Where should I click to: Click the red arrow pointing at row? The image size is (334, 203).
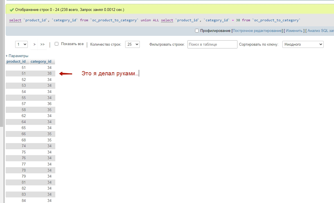tap(66, 74)
